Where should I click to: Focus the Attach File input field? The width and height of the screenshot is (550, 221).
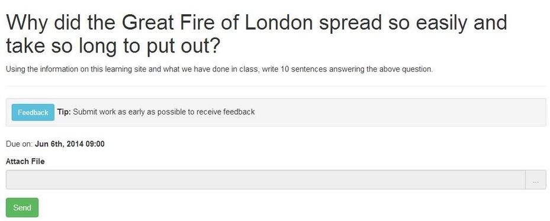(266, 180)
